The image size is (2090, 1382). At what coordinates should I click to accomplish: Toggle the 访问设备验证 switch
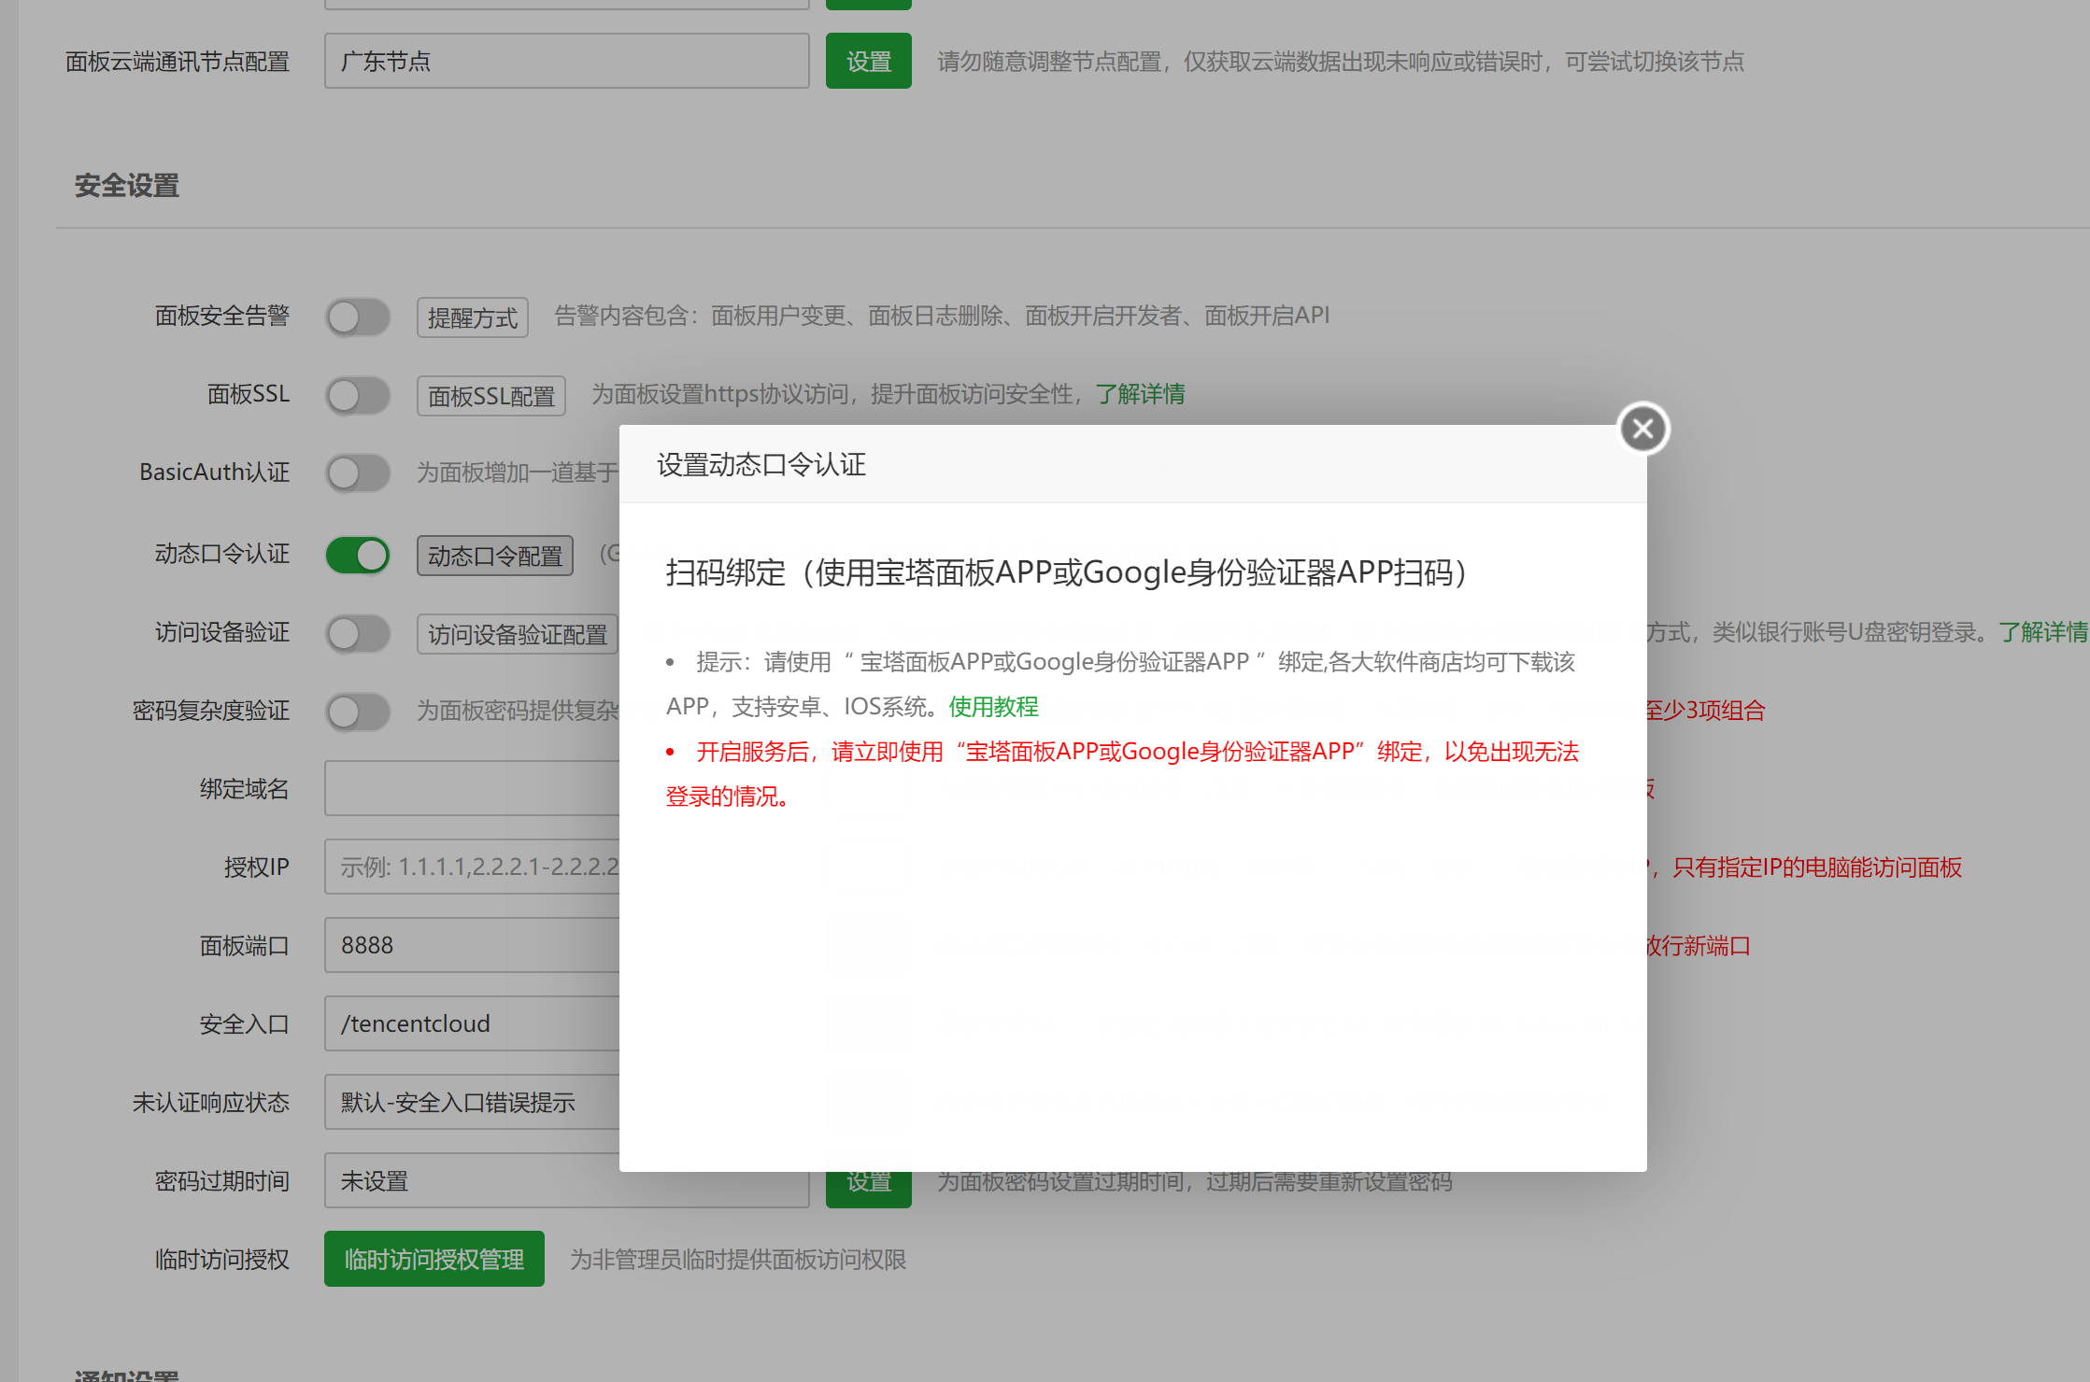(x=358, y=634)
